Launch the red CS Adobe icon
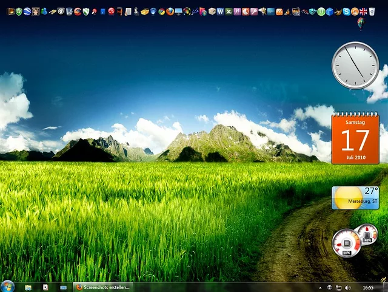The width and height of the screenshot is (388, 292). coord(112,12)
